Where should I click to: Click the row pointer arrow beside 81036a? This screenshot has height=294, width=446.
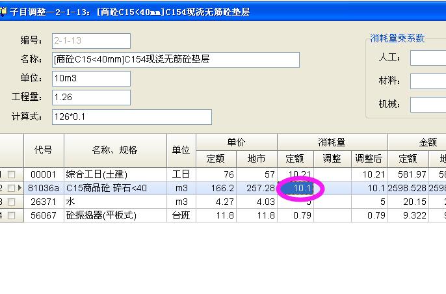20,188
